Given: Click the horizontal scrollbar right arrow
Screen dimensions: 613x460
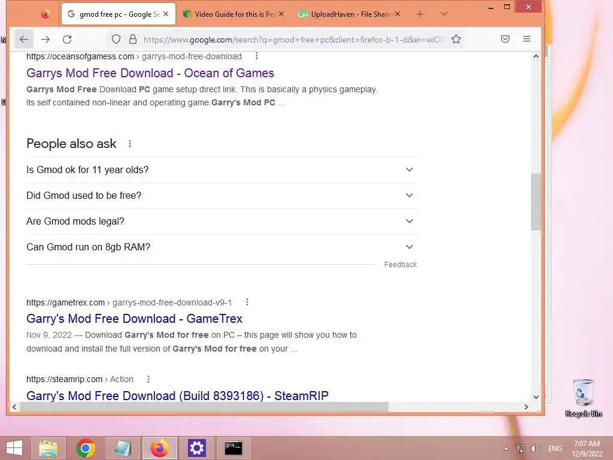Looking at the screenshot, I should click(x=526, y=407).
